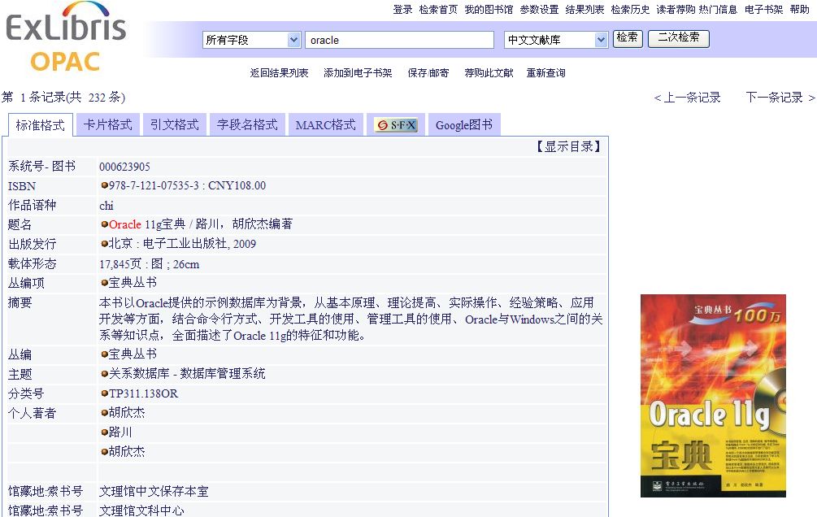Click the 检索 search button
This screenshot has width=817, height=517.
(628, 37)
